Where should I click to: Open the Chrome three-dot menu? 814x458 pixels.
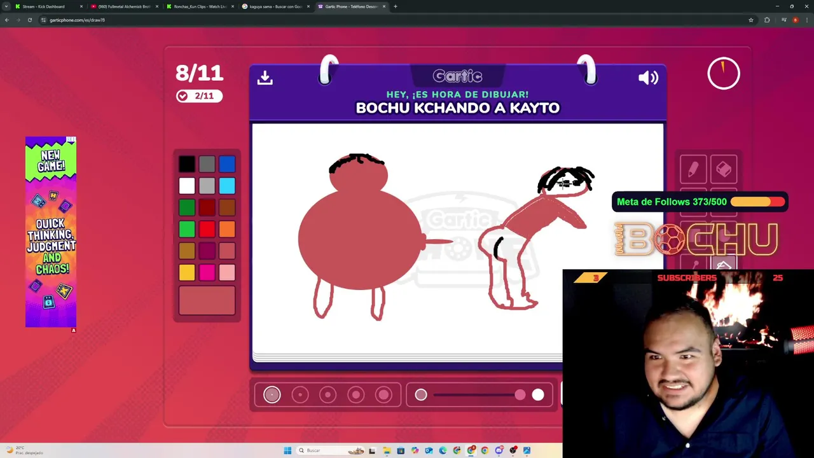808,20
